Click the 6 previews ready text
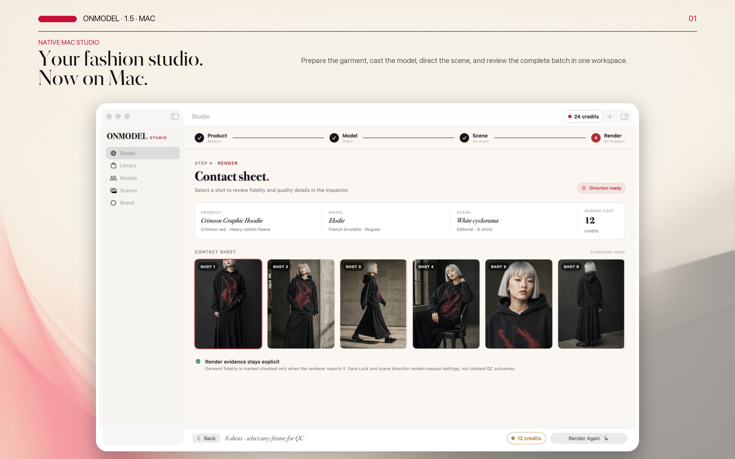The image size is (735, 459). tap(607, 252)
